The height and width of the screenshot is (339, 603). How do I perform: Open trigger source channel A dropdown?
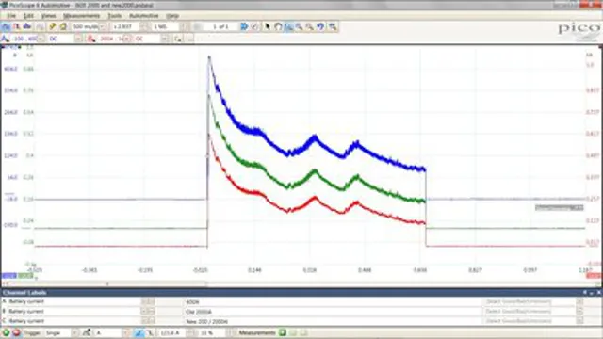click(126, 332)
